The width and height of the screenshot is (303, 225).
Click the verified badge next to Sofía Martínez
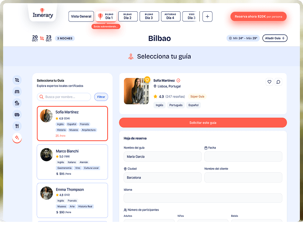(178, 80)
